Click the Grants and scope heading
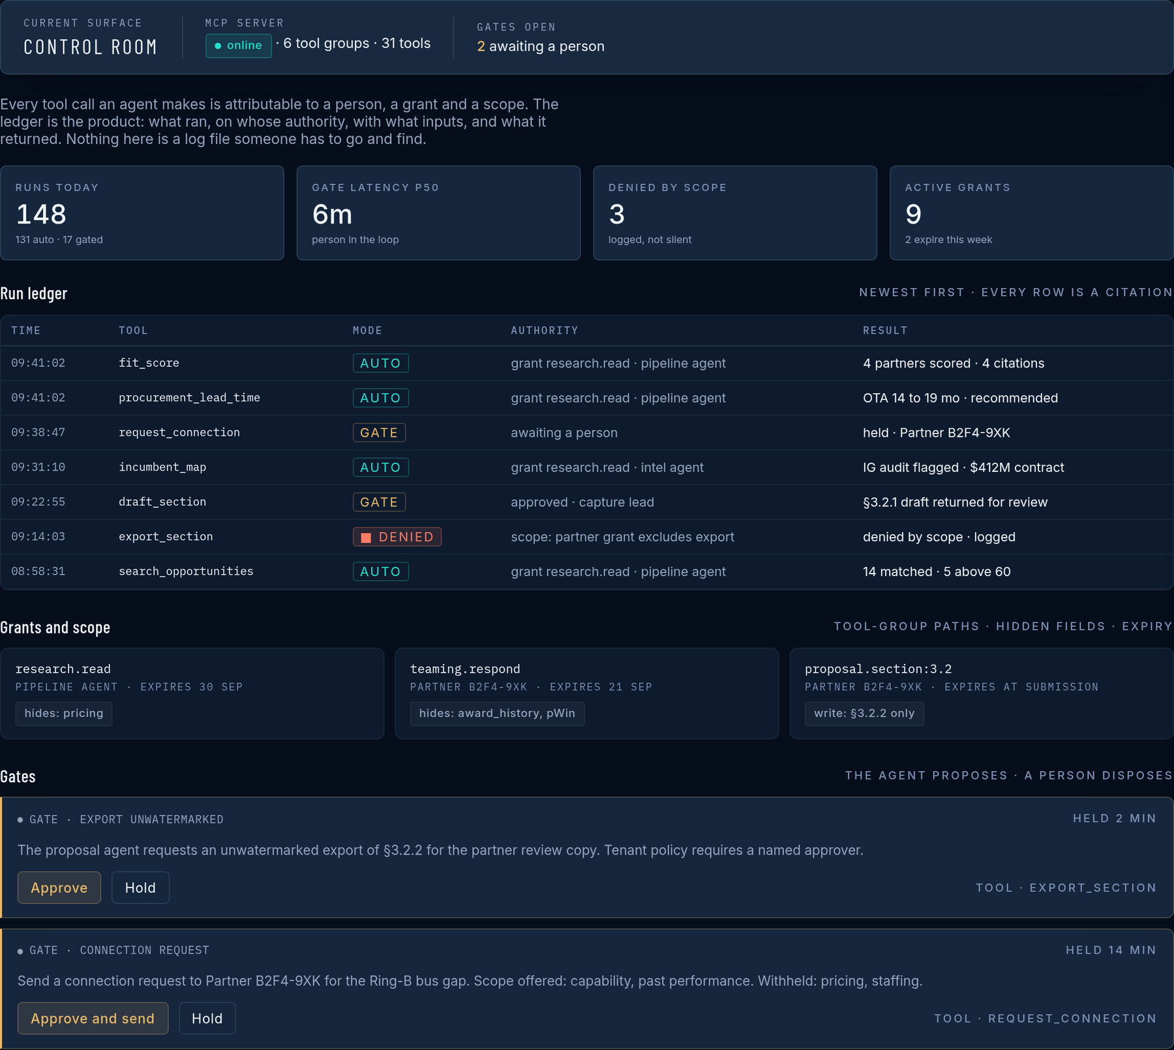The image size is (1174, 1050). (x=55, y=627)
